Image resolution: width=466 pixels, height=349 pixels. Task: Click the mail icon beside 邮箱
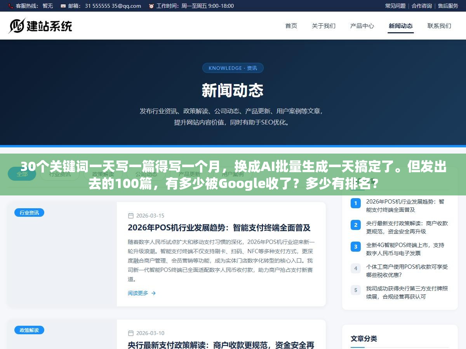tap(63, 6)
